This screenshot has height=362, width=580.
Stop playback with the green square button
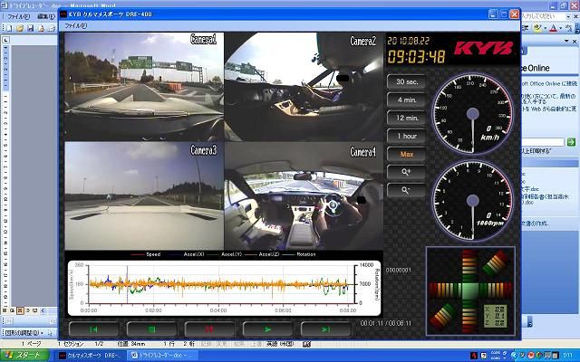click(x=151, y=329)
